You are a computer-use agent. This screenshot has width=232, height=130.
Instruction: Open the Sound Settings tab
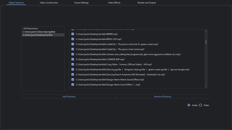[x=81, y=3]
